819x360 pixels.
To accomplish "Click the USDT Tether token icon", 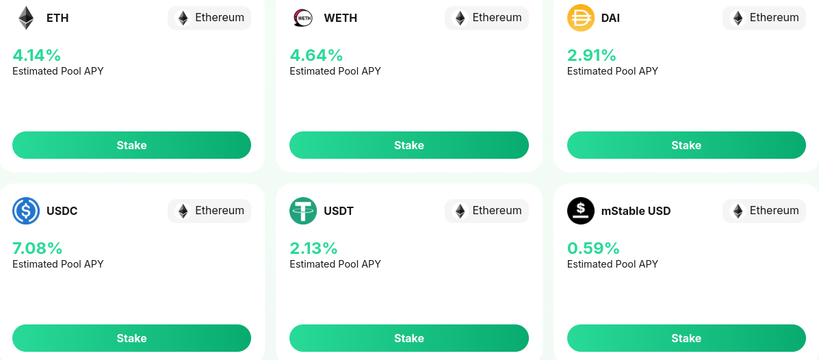I will point(303,211).
